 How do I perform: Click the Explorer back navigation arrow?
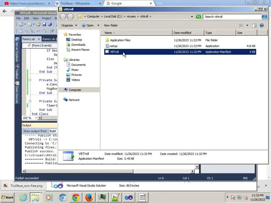click(x=63, y=17)
